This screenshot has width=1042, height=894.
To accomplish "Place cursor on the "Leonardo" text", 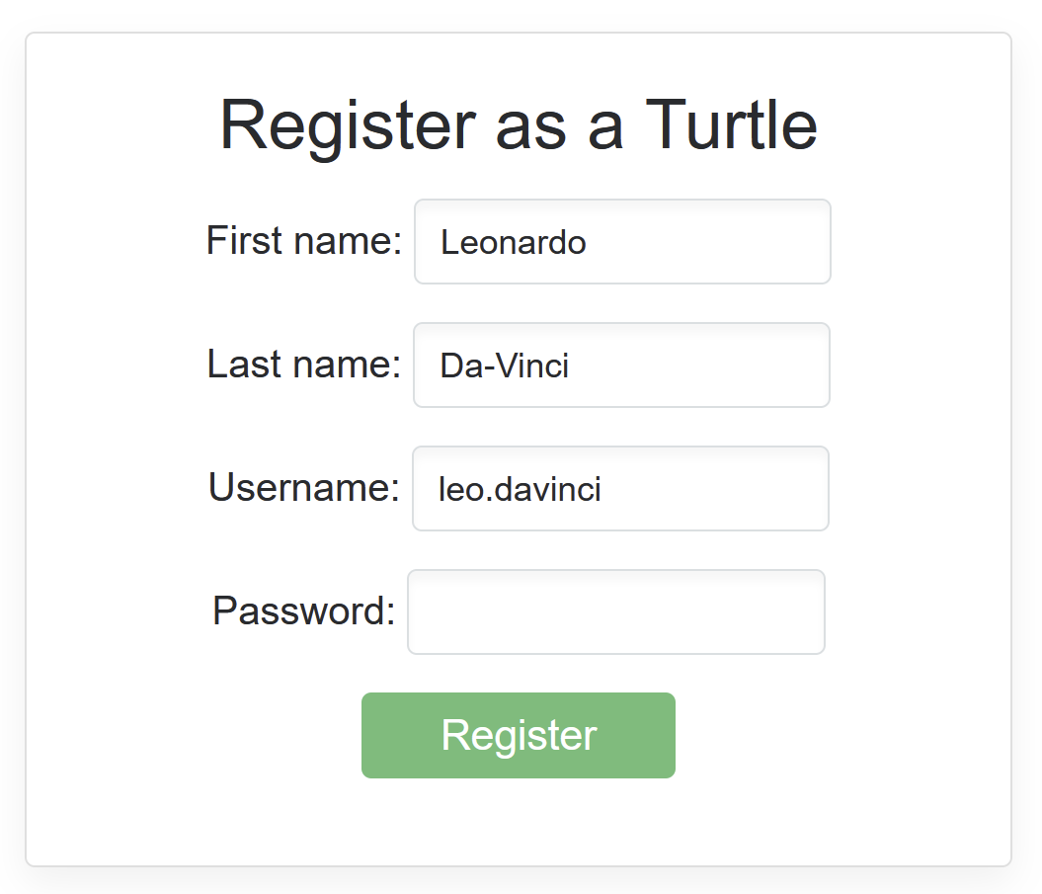I will pyautogui.click(x=514, y=242).
